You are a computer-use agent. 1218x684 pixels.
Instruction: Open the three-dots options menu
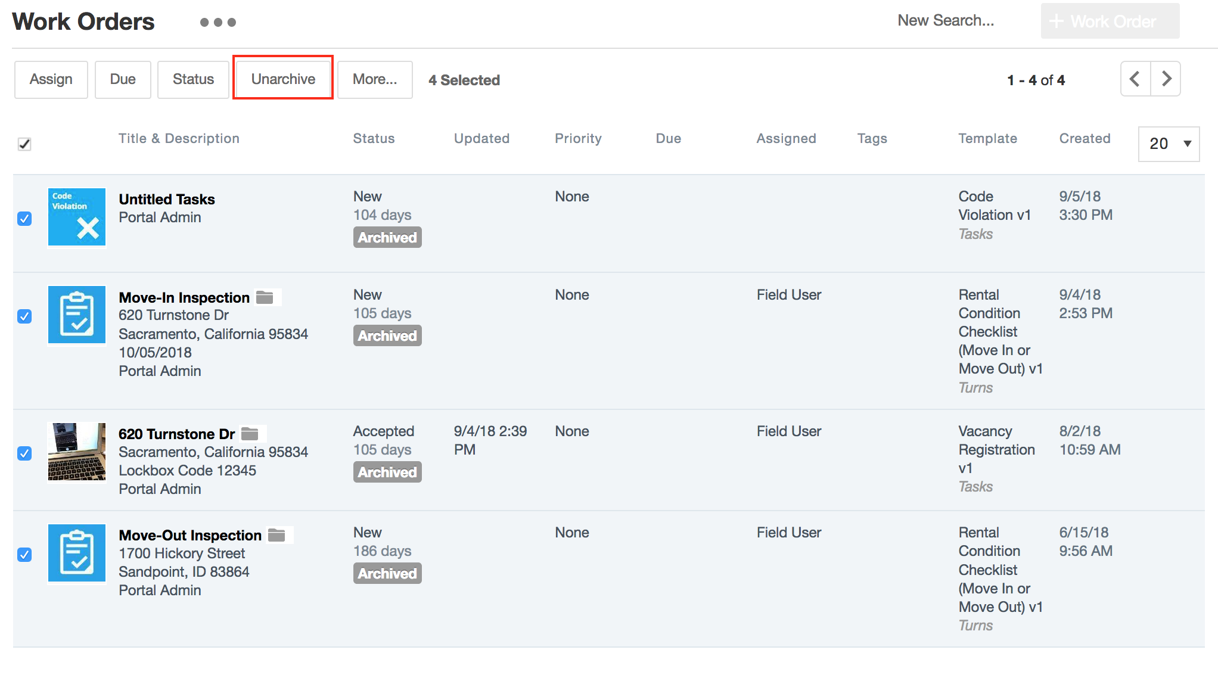point(218,22)
